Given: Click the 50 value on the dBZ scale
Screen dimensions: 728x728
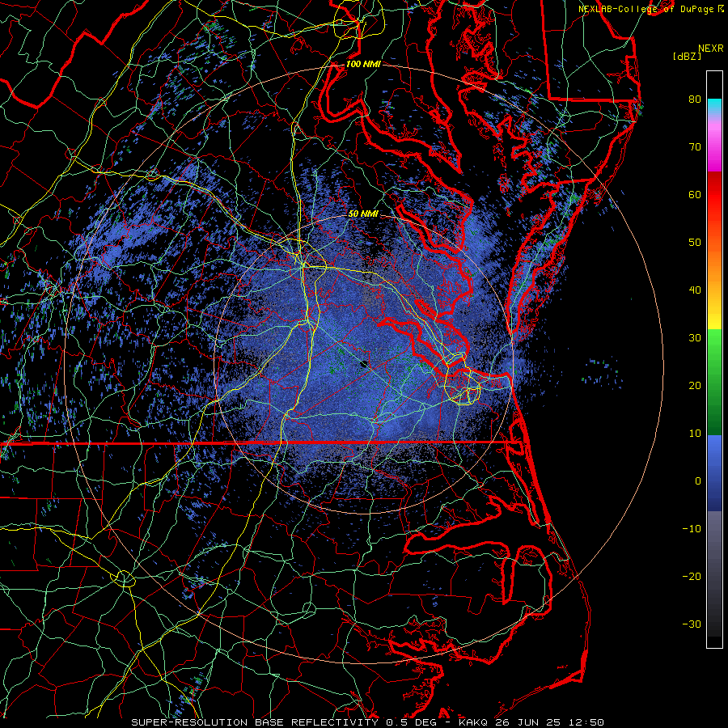Looking at the screenshot, I should 695,243.
